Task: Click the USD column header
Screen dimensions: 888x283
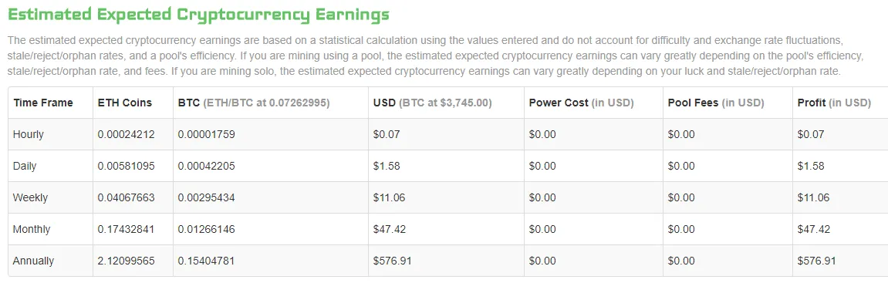Action: click(x=433, y=103)
